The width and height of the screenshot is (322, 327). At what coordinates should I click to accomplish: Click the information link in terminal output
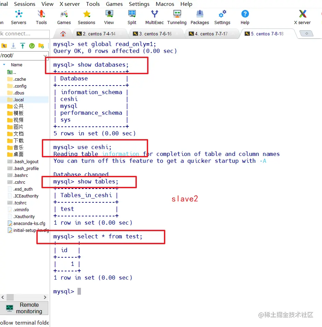click(121, 154)
